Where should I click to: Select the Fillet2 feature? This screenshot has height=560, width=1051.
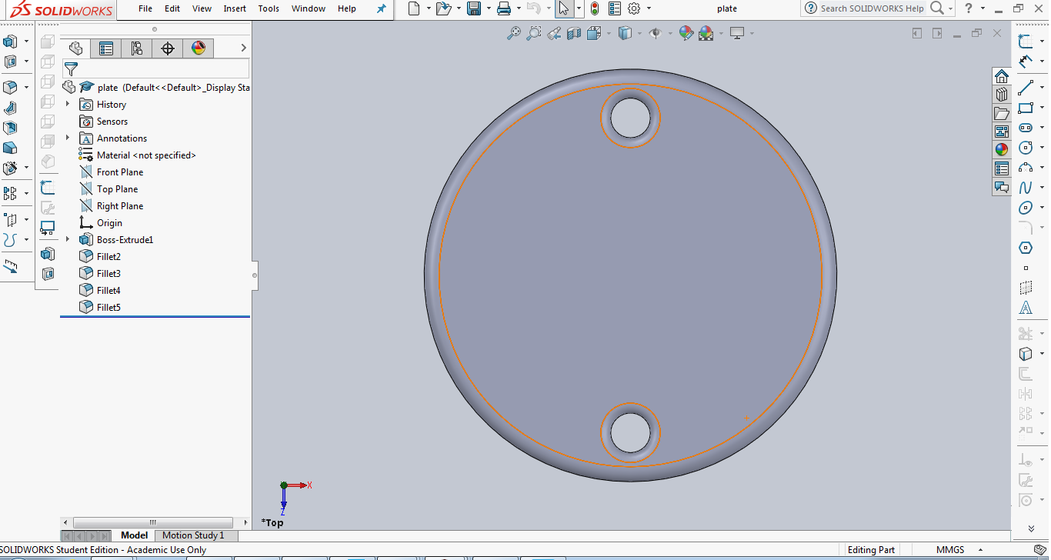point(100,256)
